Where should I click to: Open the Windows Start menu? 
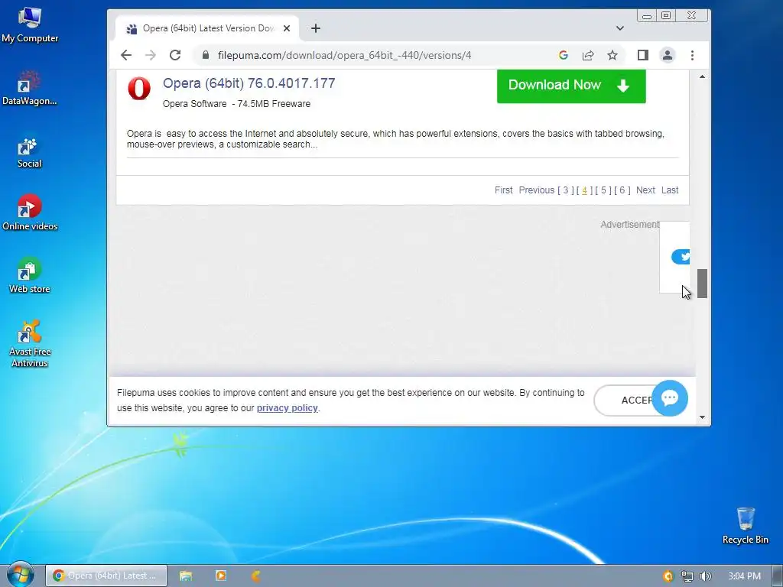[20, 575]
